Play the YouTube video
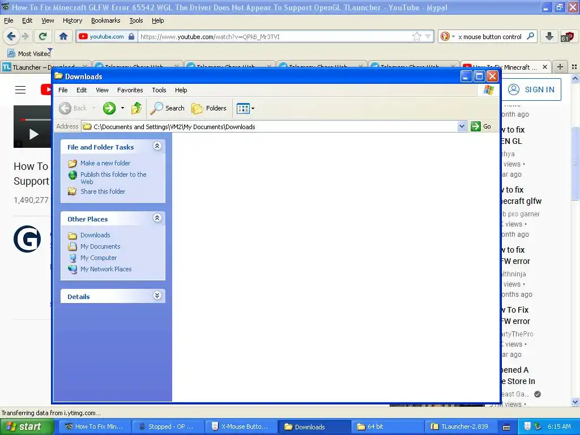 33,134
